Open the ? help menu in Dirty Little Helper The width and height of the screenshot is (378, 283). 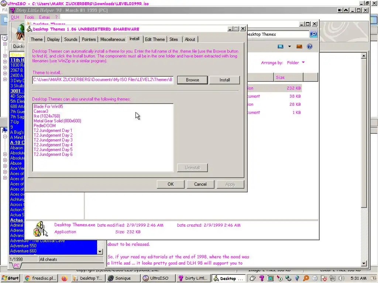click(x=56, y=17)
